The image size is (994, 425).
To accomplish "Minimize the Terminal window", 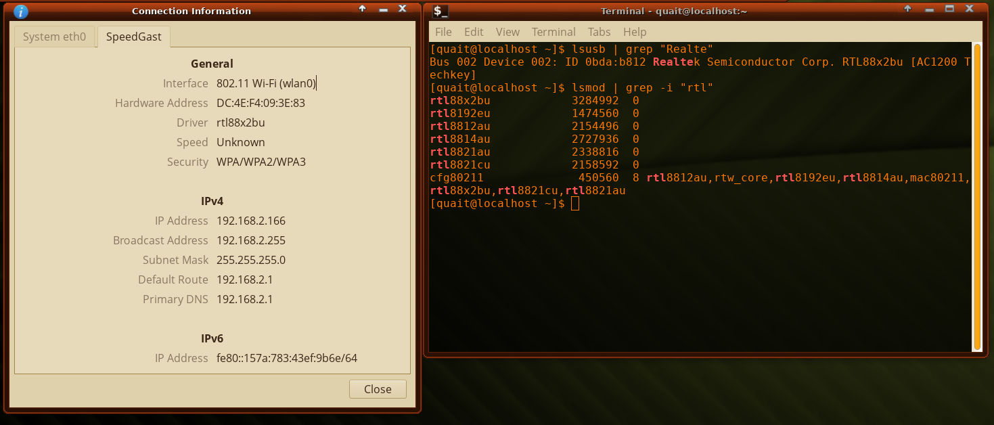I will 929,9.
